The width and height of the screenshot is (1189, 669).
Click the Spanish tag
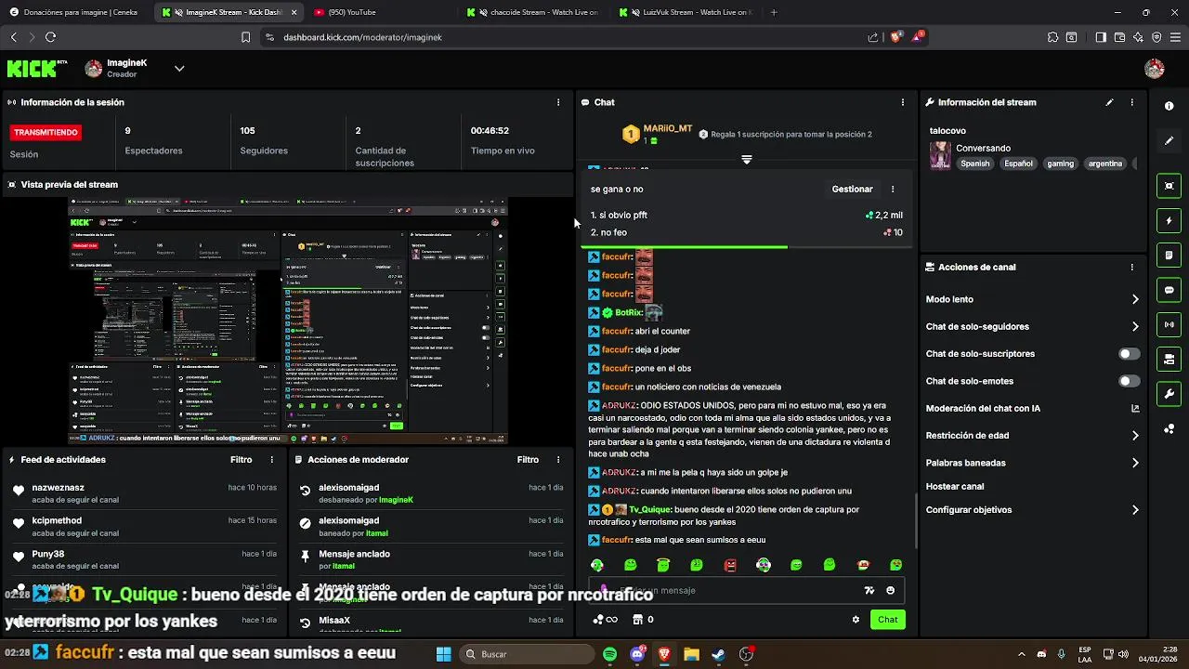coord(975,164)
